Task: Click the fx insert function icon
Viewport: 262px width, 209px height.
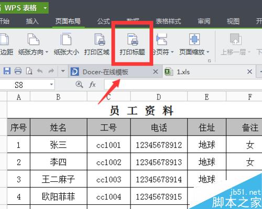Action: [92, 85]
